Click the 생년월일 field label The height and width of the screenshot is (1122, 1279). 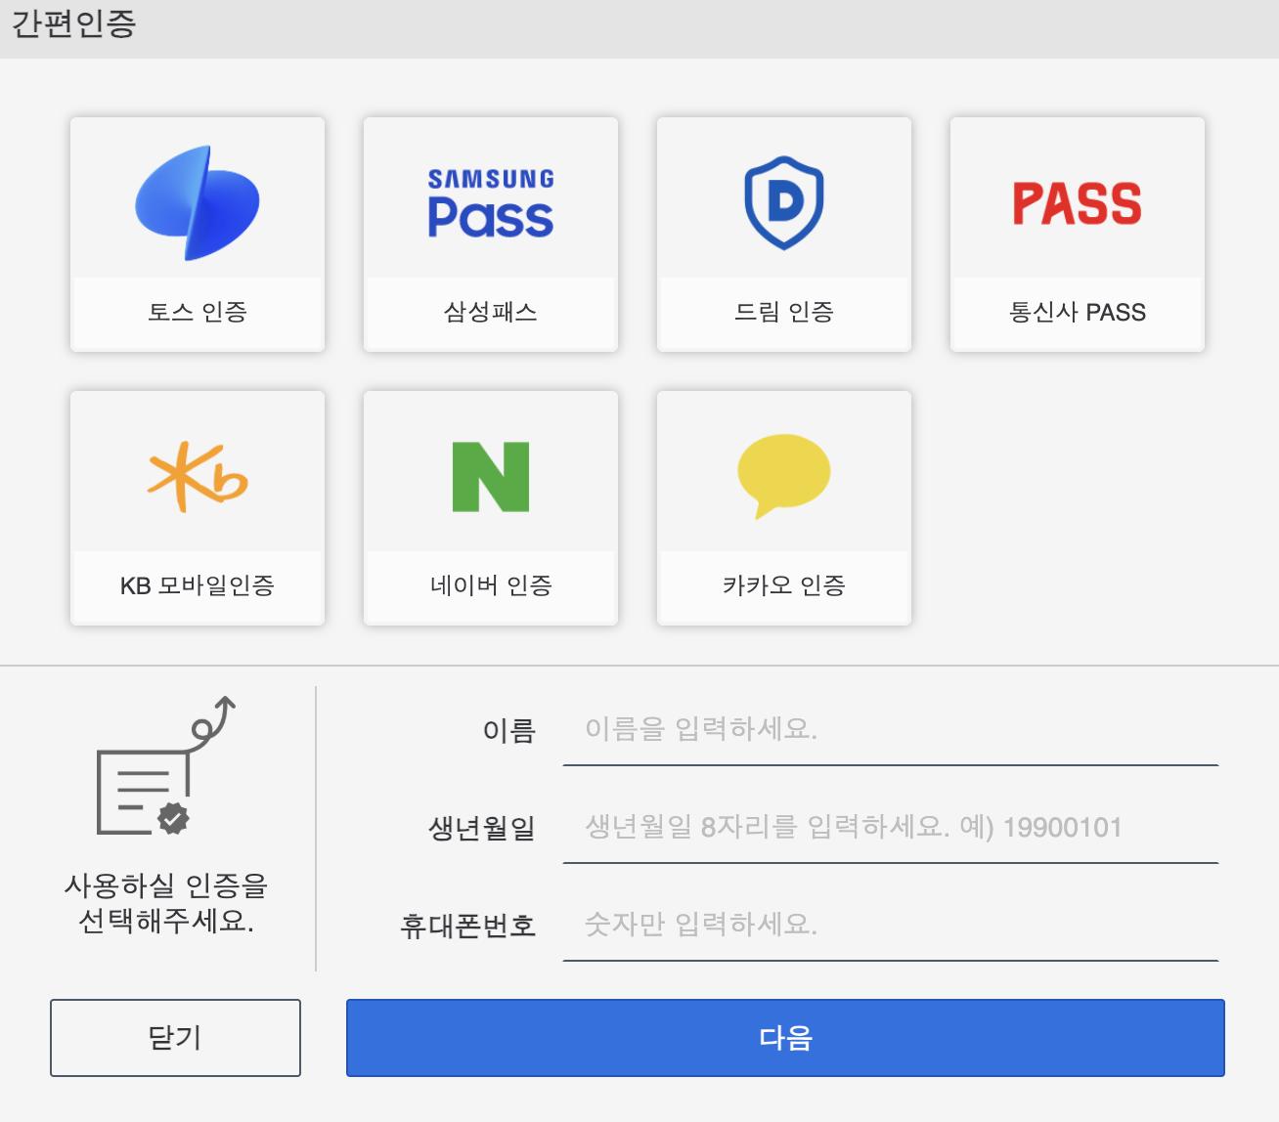482,828
